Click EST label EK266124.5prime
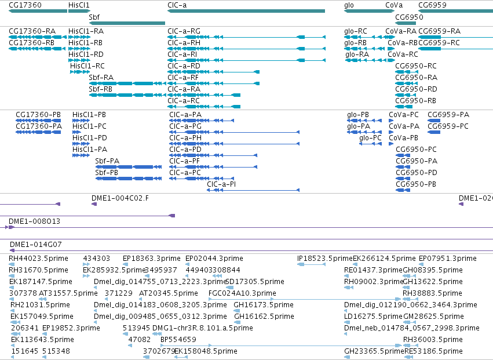Image resolution: width=493 pixels, height=360 pixels. coord(384,259)
